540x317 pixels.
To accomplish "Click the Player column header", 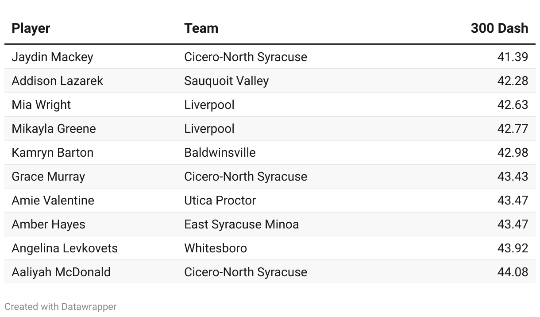I will point(31,28).
